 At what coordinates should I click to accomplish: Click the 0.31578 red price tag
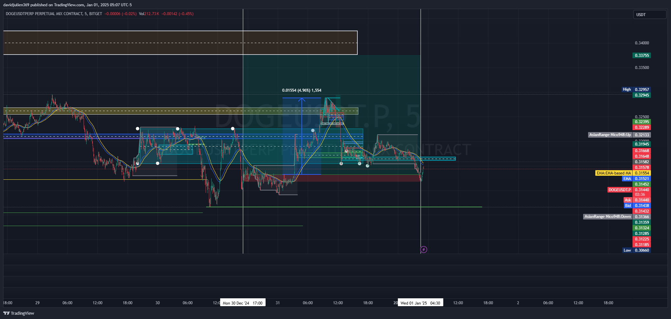(642, 168)
